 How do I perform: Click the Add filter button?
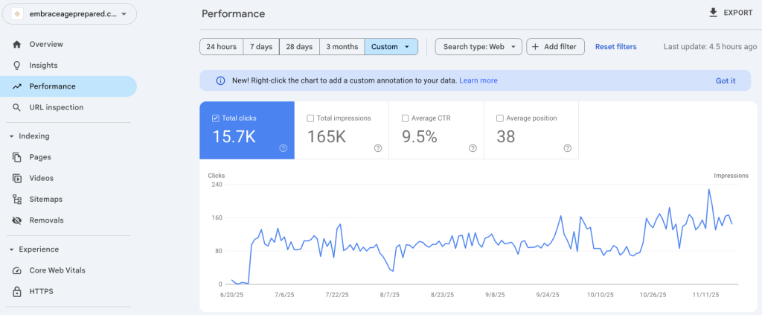[555, 47]
